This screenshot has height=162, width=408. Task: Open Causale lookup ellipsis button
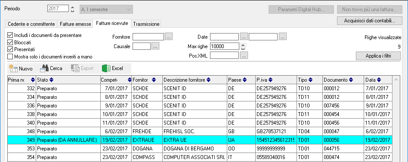point(155,46)
